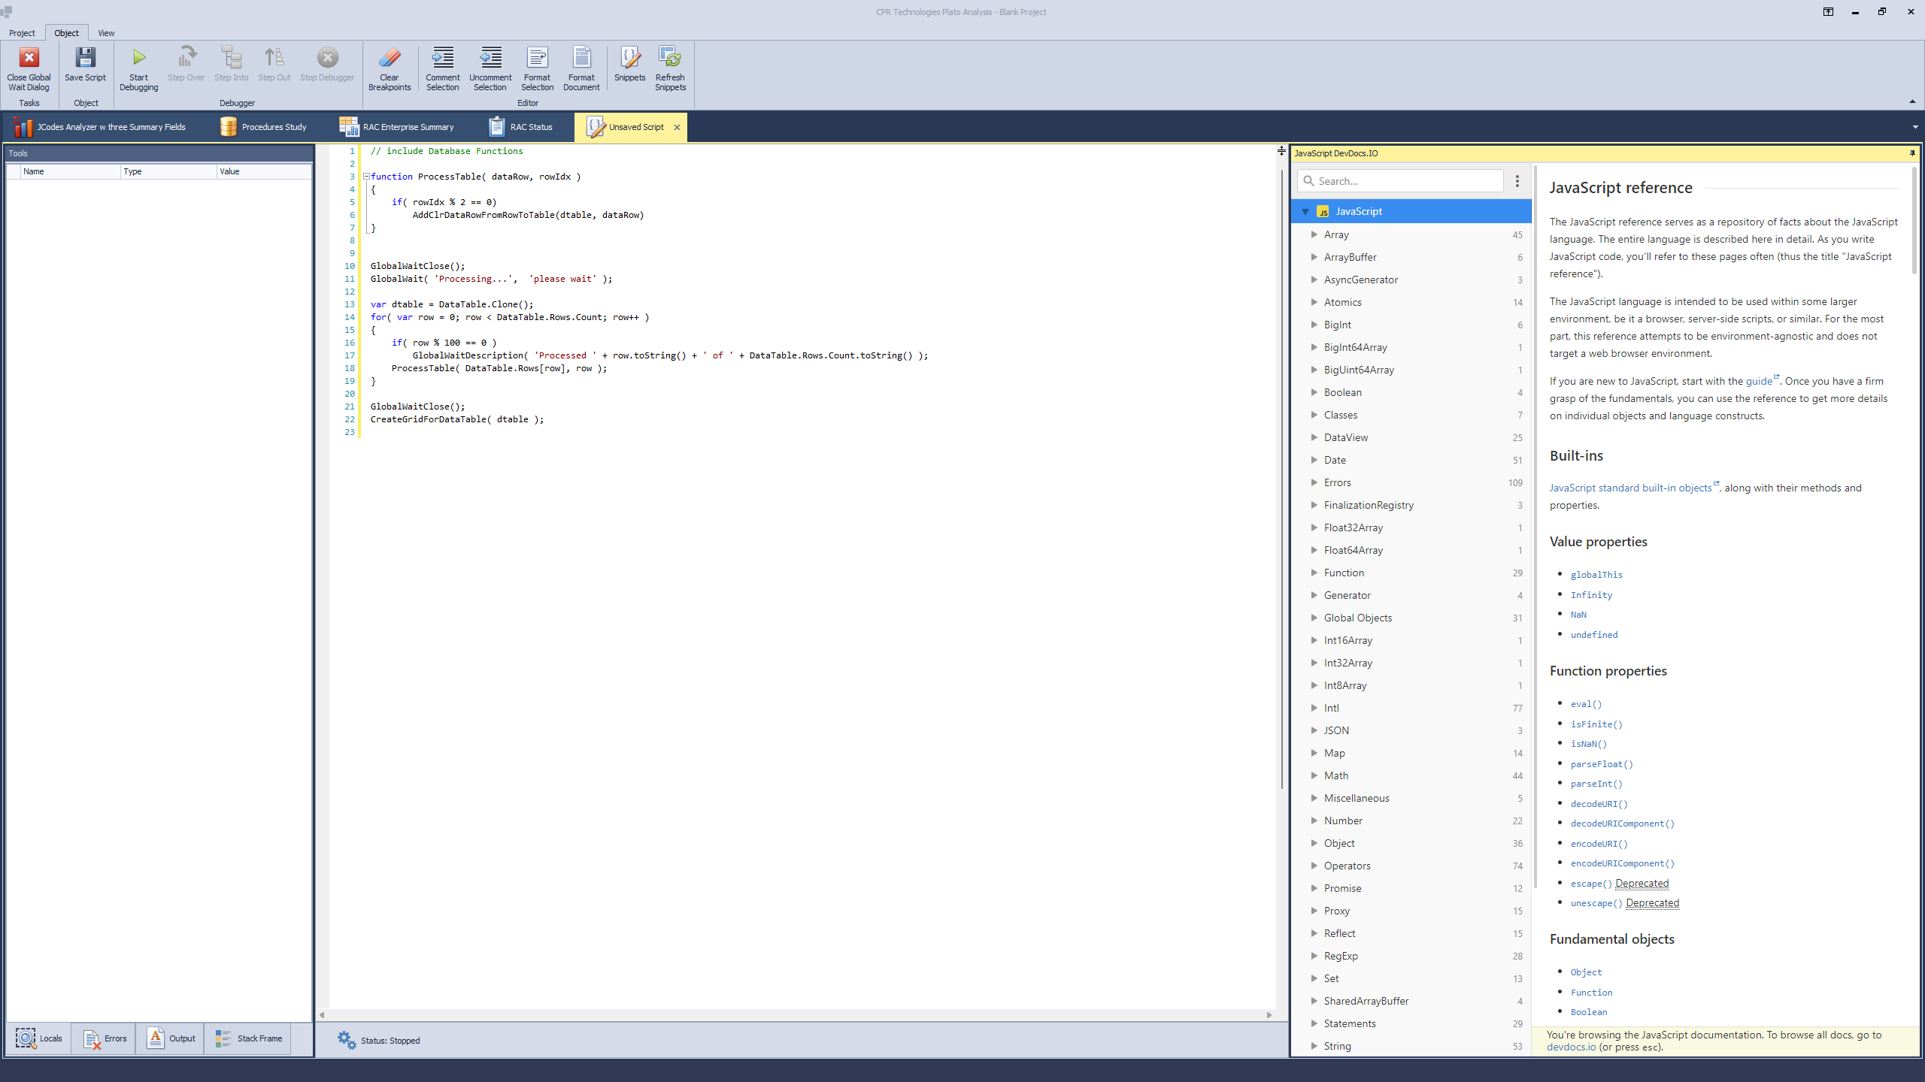This screenshot has width=1925, height=1082.
Task: Start Debugging with the green play icon
Action: click(139, 58)
